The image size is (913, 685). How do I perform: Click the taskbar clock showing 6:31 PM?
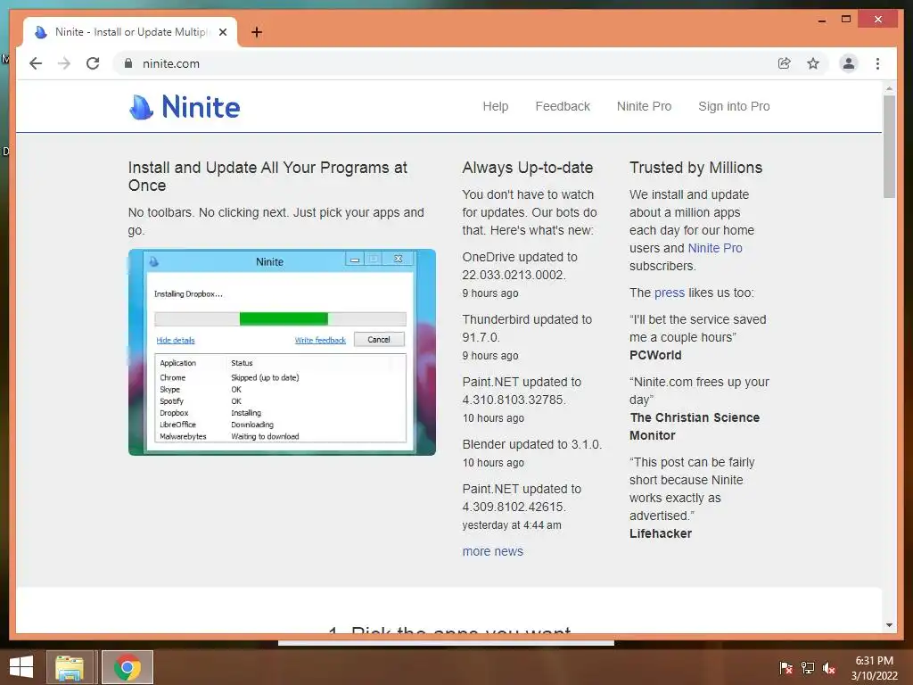pos(874,668)
